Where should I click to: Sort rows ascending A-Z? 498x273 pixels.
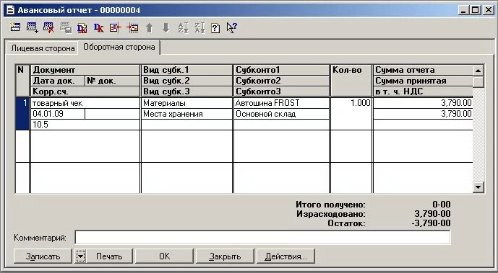(x=183, y=28)
